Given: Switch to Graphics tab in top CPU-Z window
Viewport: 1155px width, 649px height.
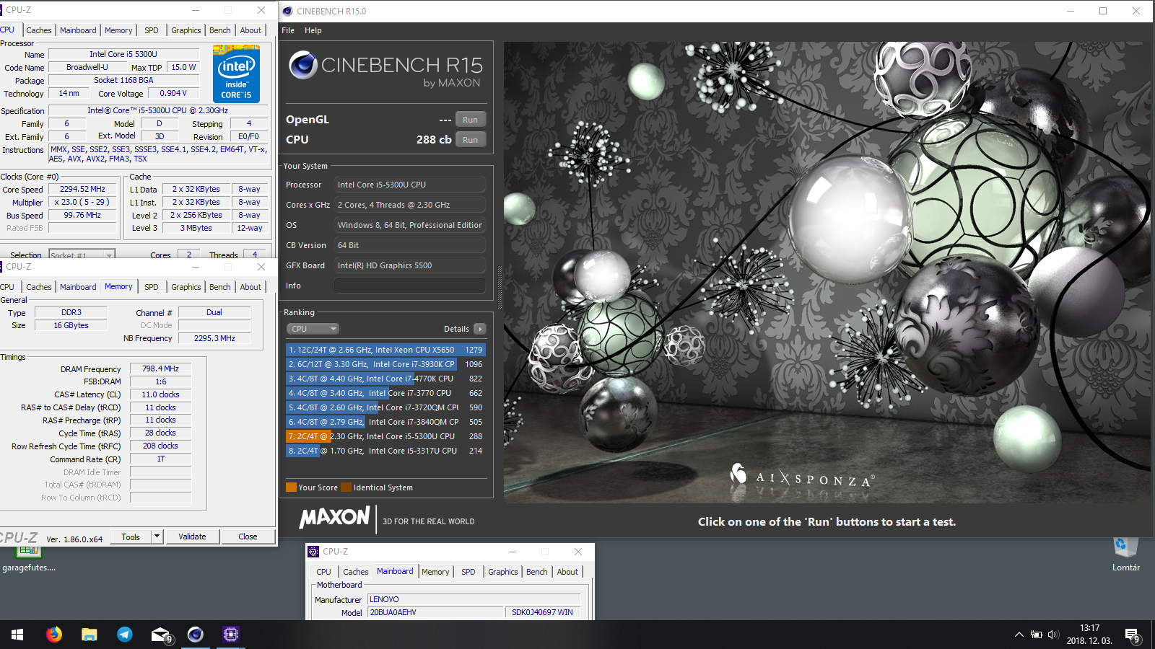Looking at the screenshot, I should click(x=186, y=30).
